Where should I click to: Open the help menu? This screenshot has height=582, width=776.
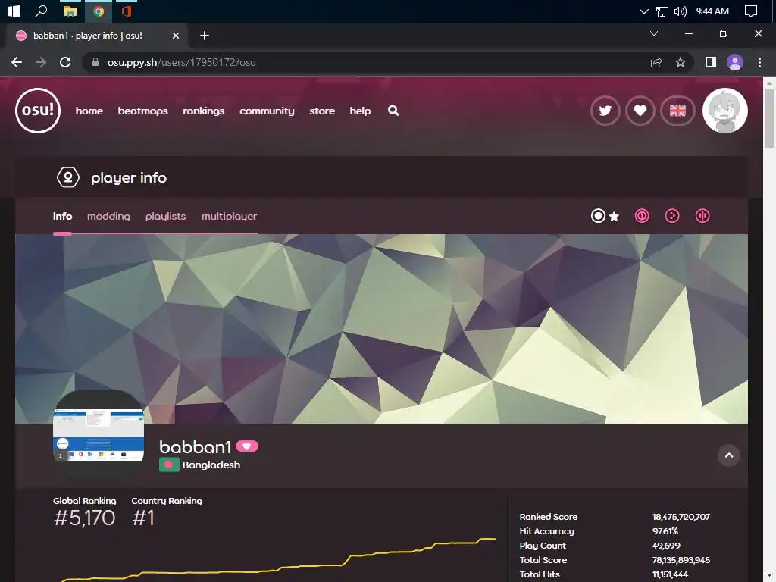coord(360,111)
